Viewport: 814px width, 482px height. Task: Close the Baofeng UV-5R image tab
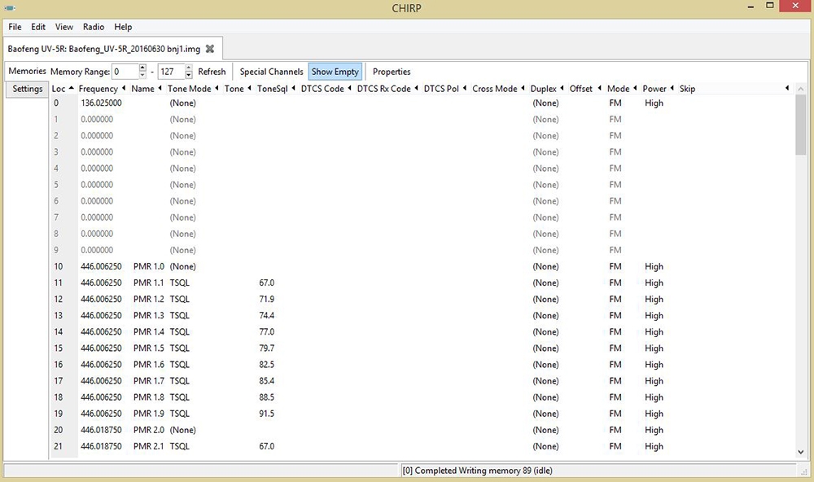click(x=210, y=49)
